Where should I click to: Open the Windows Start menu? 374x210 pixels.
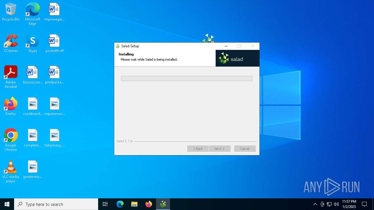tap(7, 204)
